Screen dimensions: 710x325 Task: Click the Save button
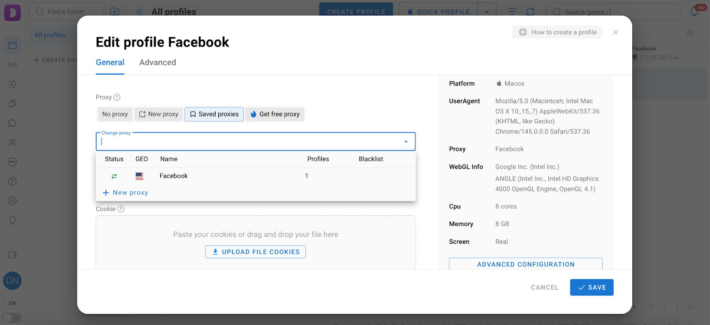coord(592,287)
